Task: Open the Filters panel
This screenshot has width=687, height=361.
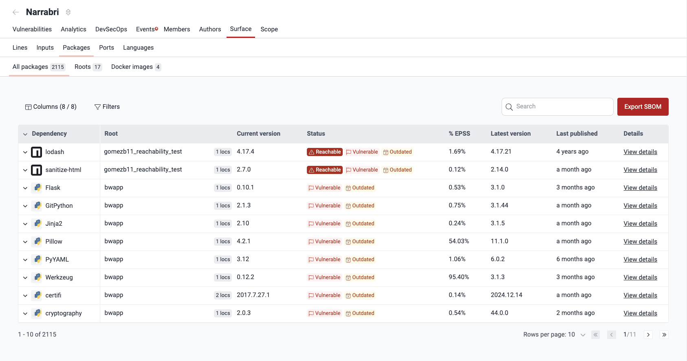Action: [x=107, y=107]
